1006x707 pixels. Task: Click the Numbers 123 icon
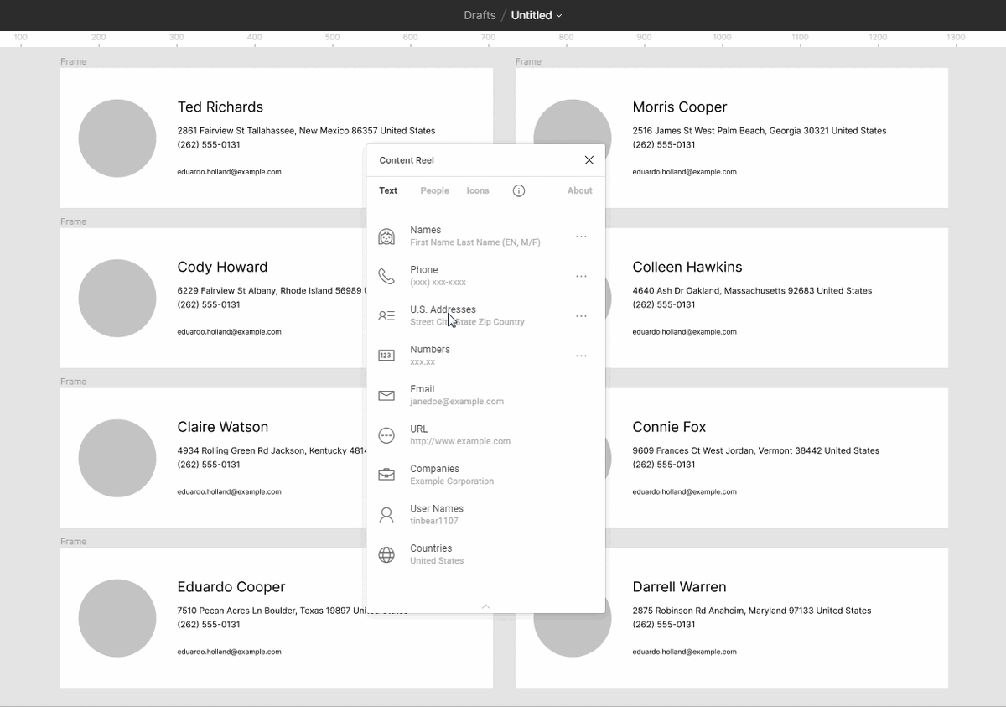coord(386,356)
